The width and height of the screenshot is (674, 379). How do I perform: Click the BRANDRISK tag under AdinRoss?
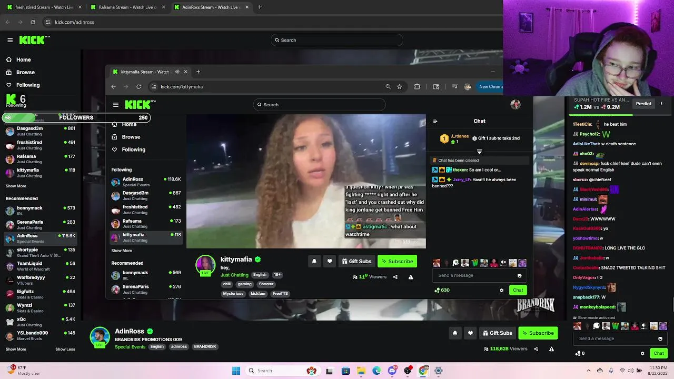pyautogui.click(x=205, y=346)
